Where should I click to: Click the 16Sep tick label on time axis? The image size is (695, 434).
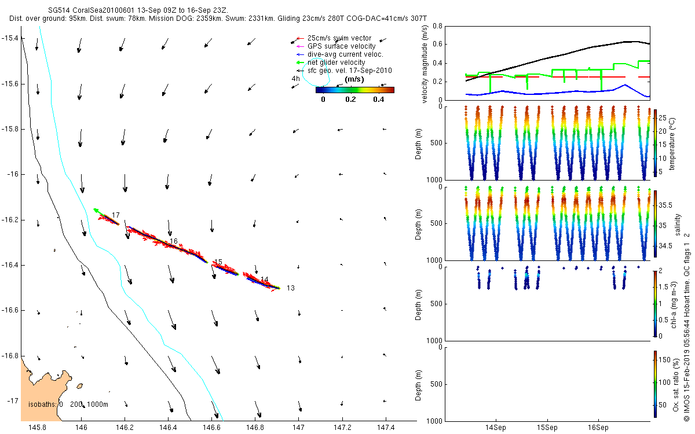pos(598,428)
